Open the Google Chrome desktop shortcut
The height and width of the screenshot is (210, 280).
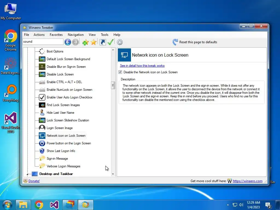click(x=11, y=40)
